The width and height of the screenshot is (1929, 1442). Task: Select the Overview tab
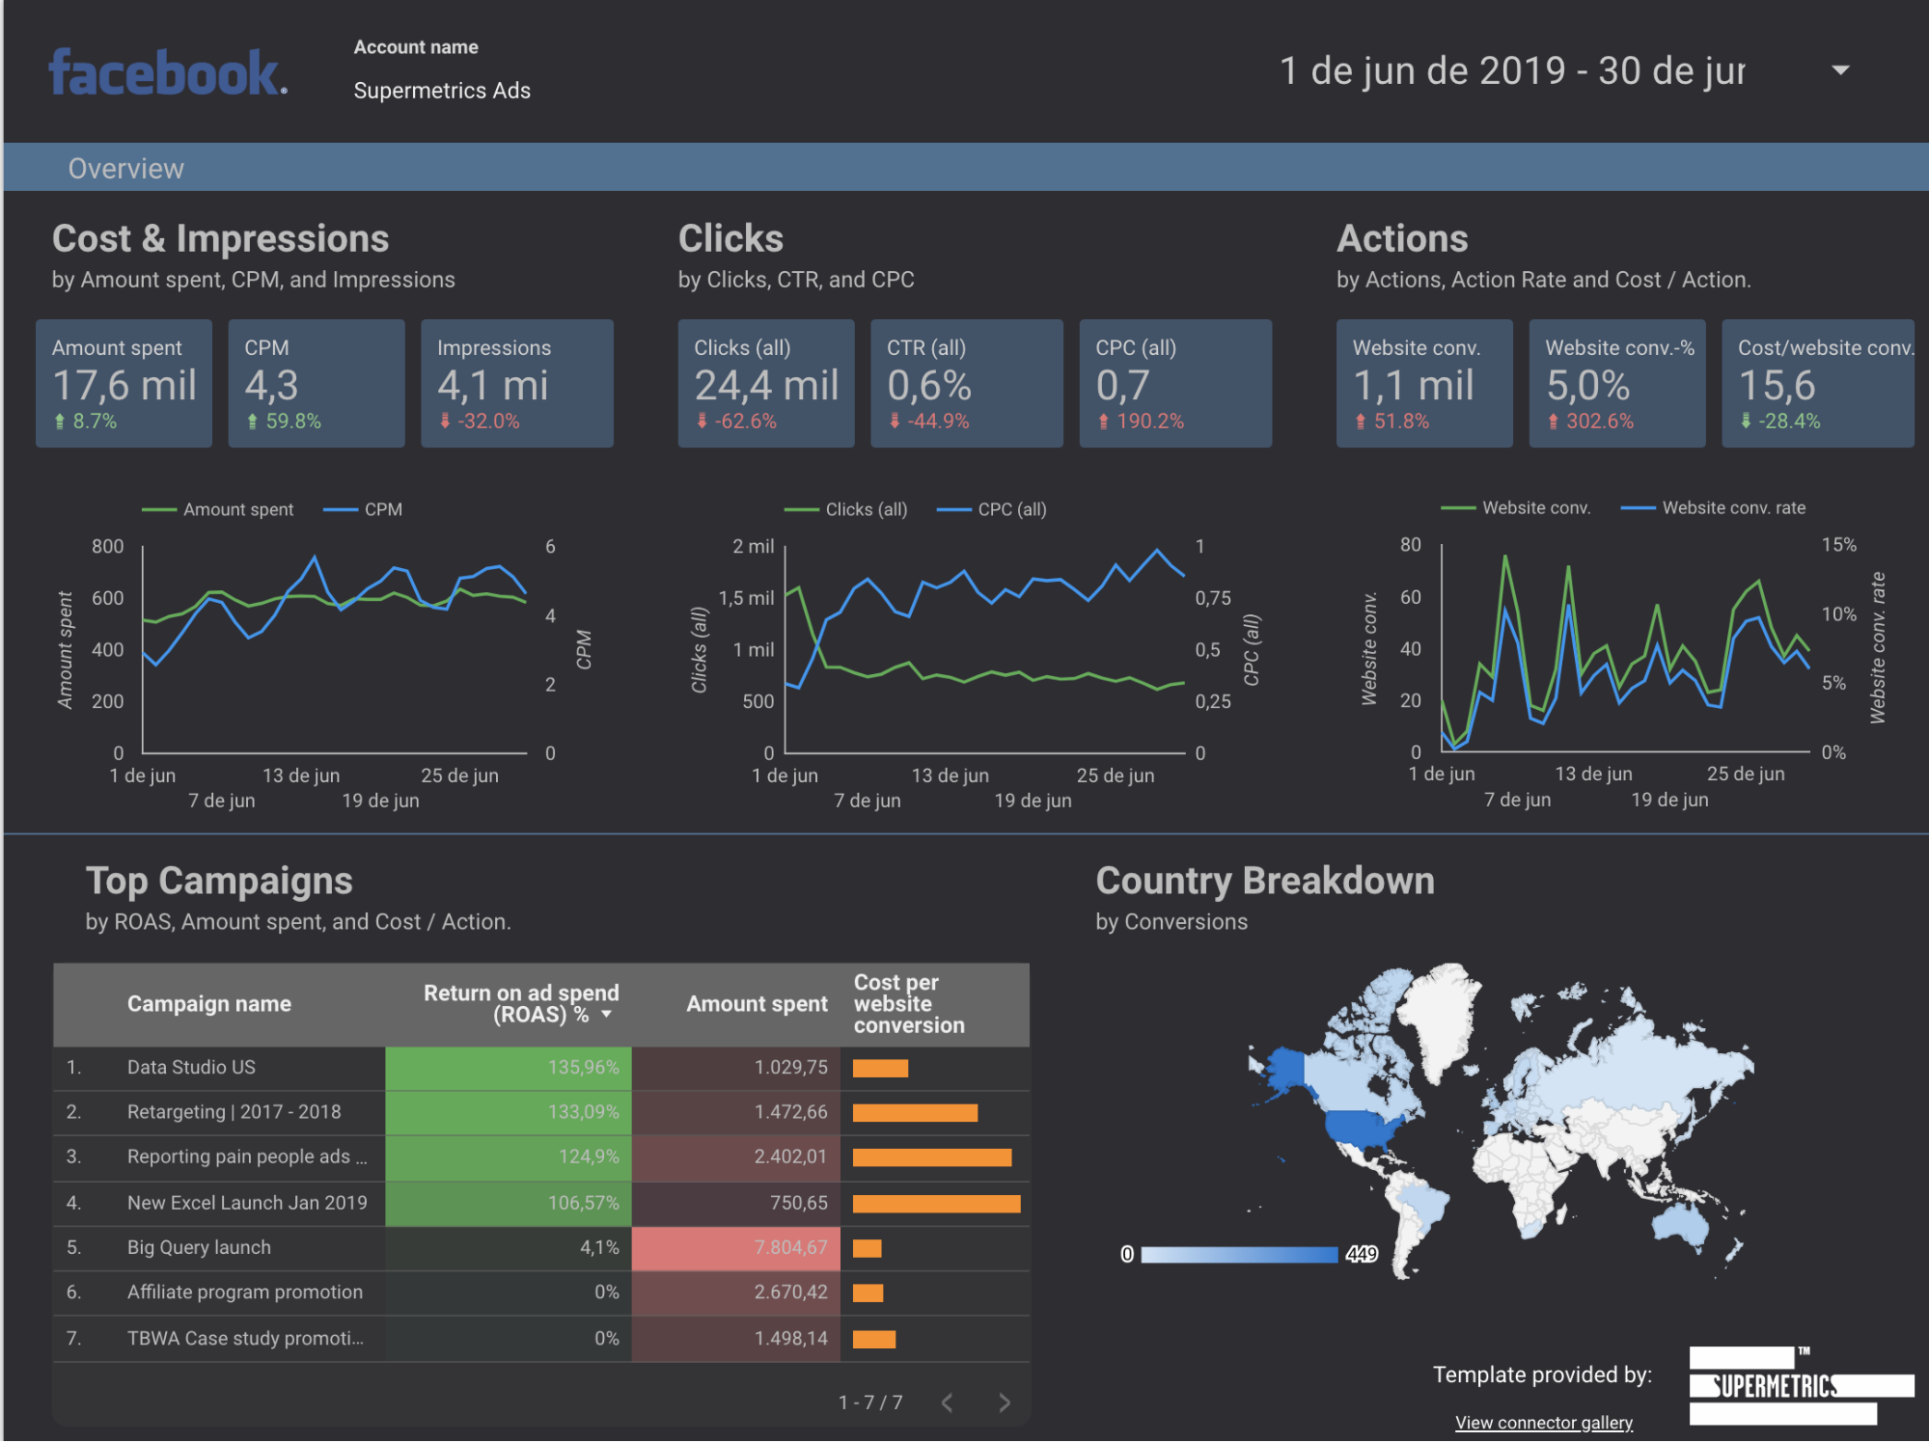pos(125,169)
